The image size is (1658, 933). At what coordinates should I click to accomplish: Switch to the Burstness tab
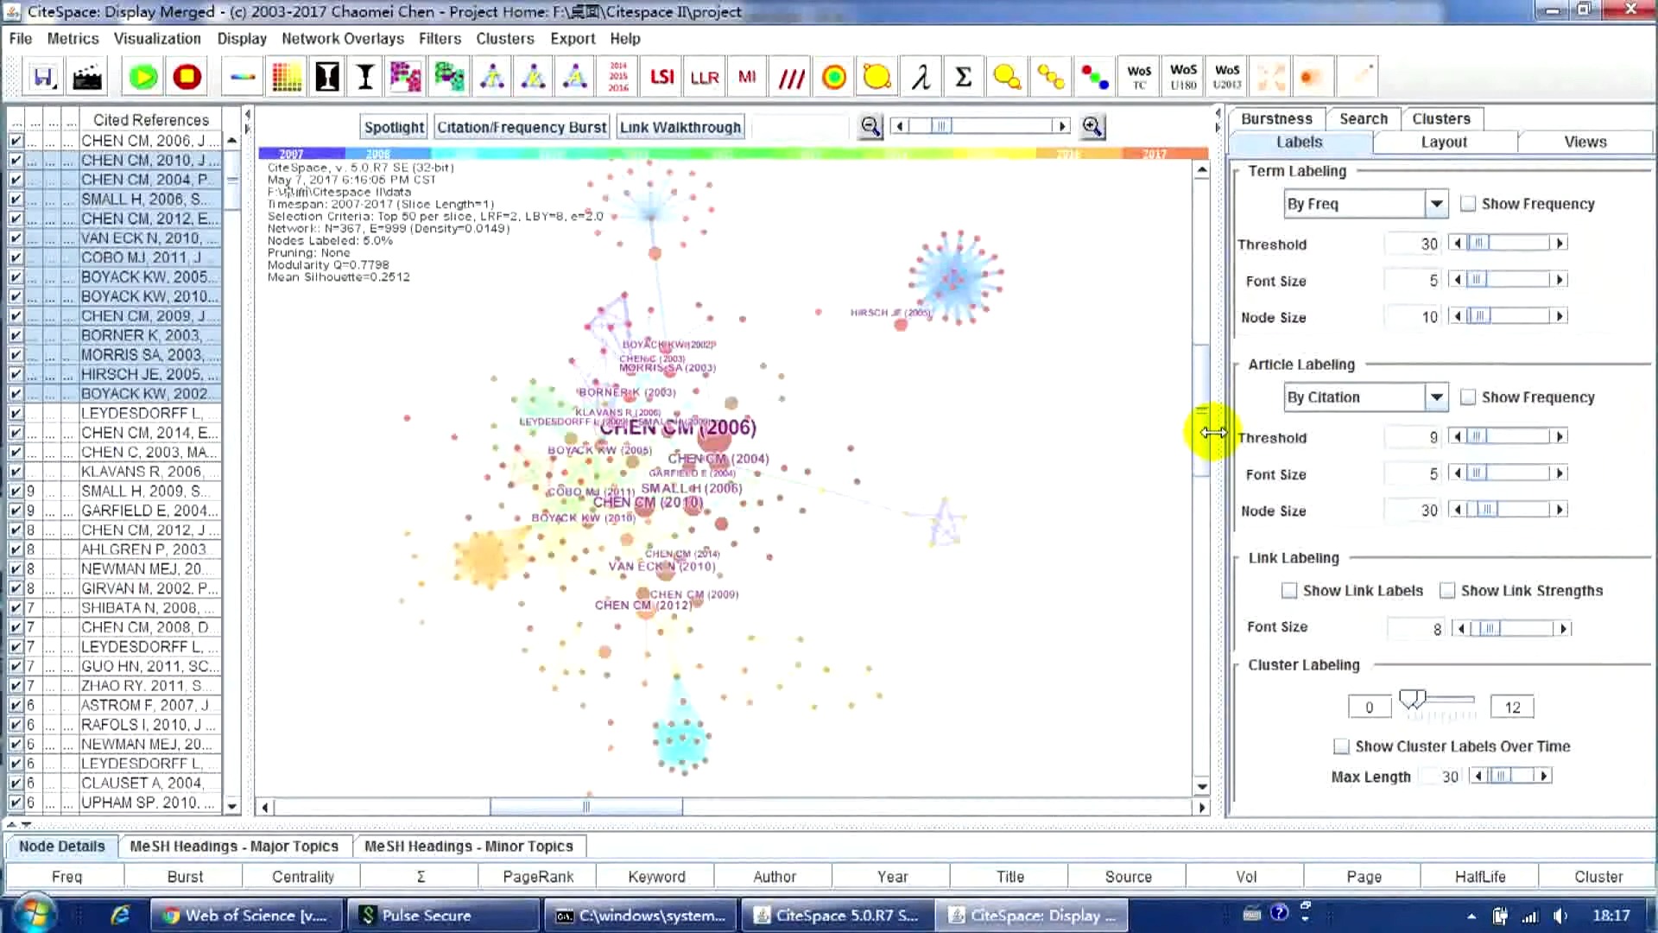click(1276, 118)
